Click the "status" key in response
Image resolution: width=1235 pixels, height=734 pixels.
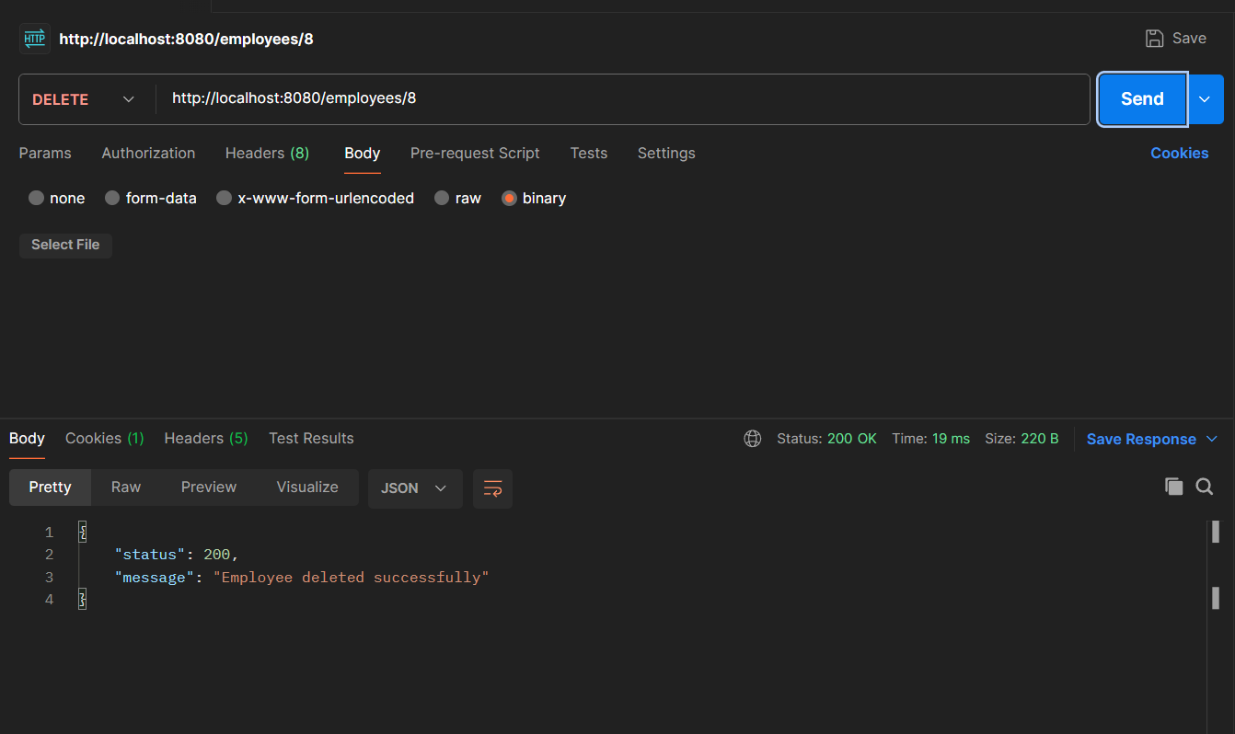pyautogui.click(x=151, y=555)
